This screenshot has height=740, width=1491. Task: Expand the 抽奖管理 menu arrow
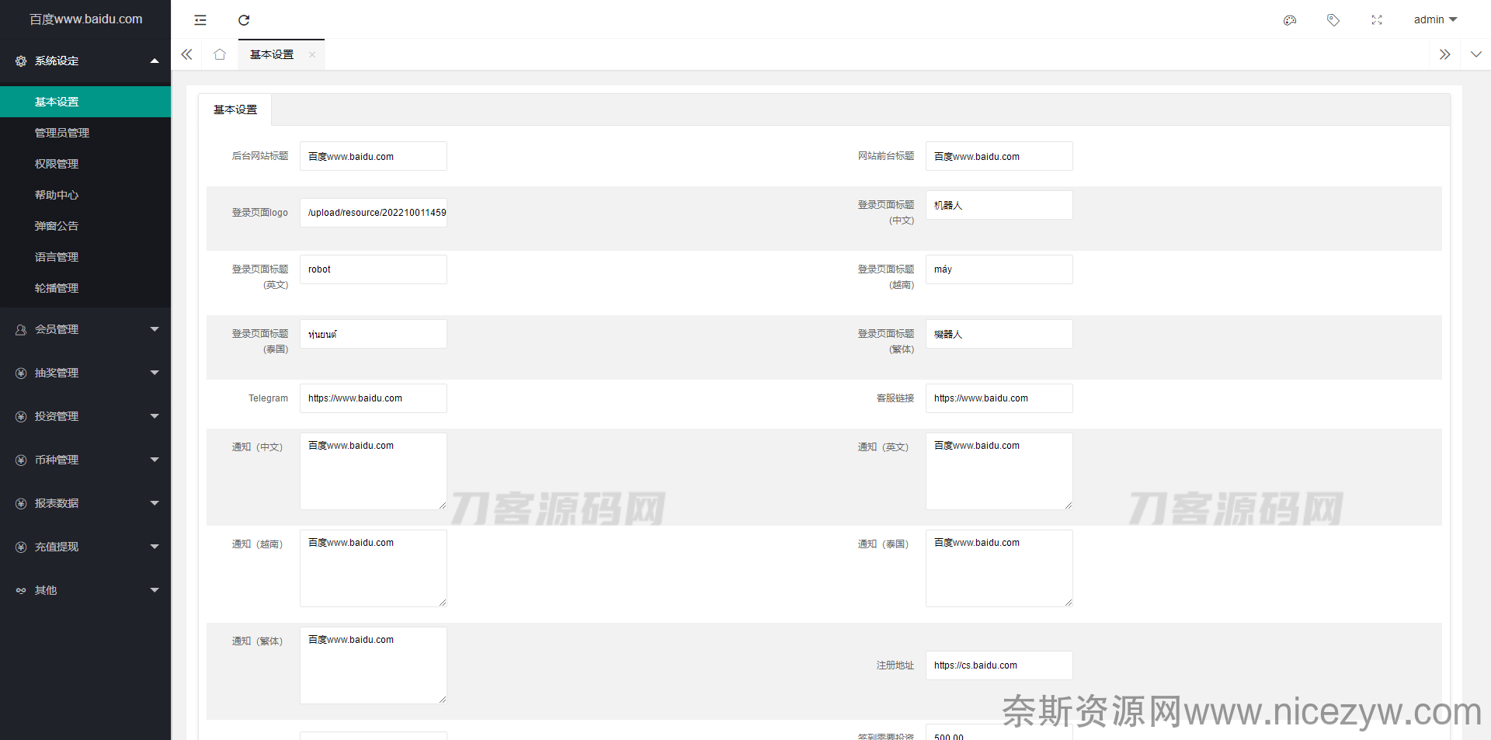tap(155, 373)
